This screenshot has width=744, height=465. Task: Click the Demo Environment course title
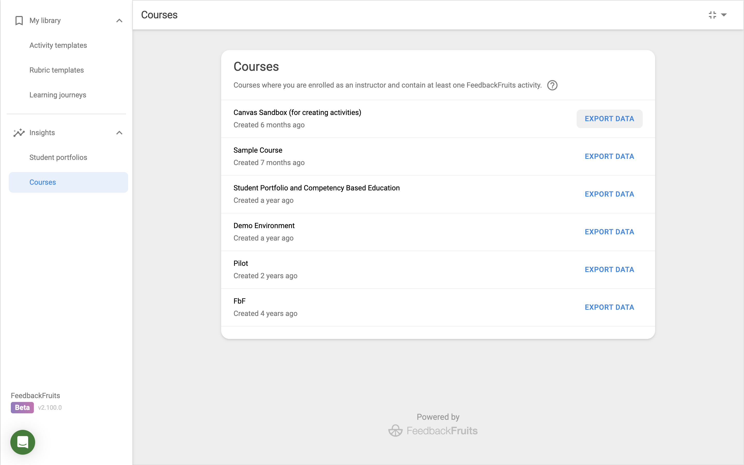coord(264,226)
